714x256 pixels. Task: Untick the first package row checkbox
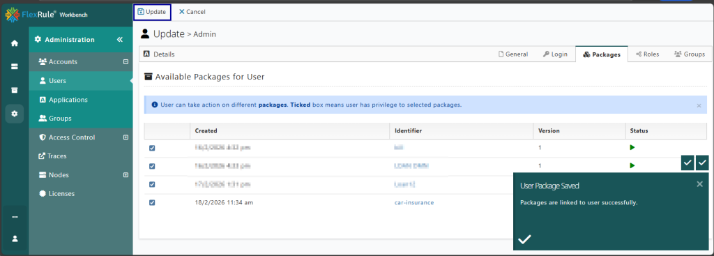coord(152,148)
